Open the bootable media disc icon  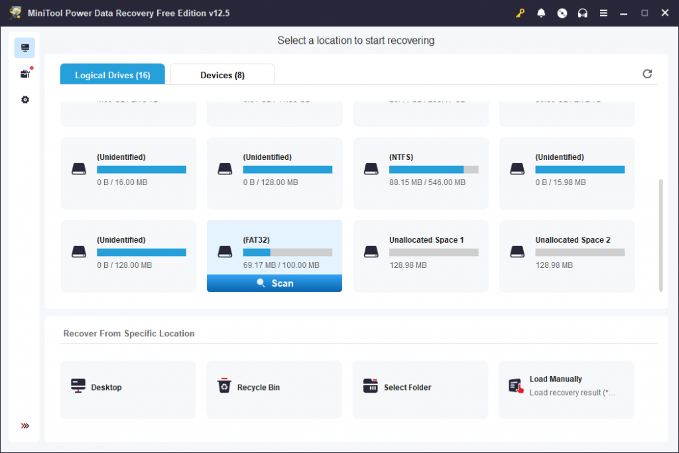point(562,13)
